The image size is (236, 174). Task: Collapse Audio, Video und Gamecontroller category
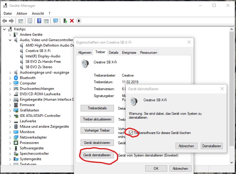[x=10, y=40]
